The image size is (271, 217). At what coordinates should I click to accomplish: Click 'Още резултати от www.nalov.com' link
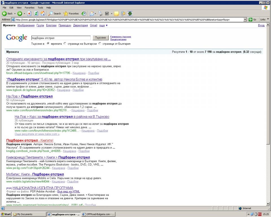coord(37,134)
